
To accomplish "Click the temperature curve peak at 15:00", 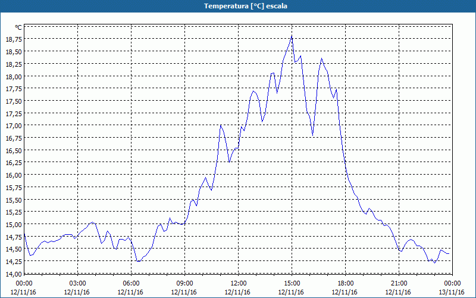I will pos(292,36).
